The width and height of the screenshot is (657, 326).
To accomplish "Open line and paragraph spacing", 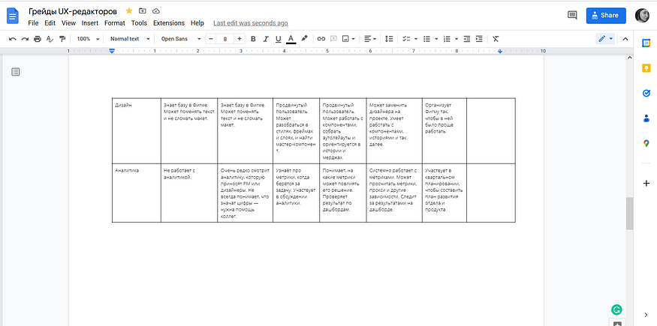I will 389,39.
